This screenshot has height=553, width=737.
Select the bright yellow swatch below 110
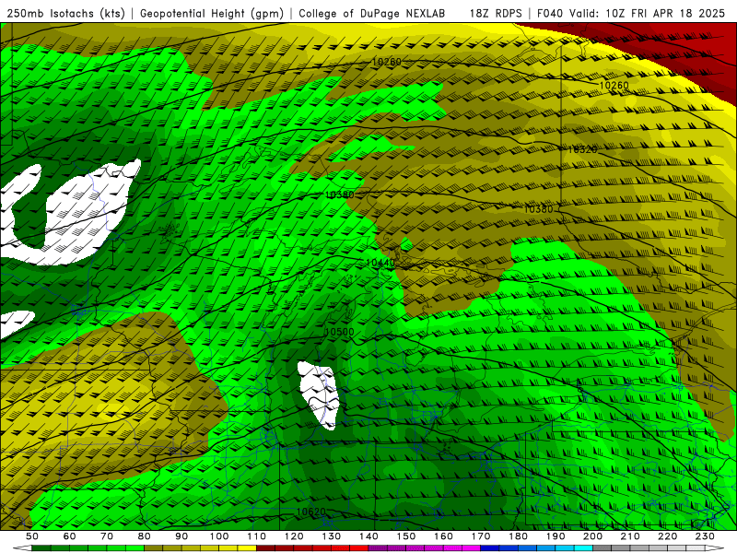pos(247,548)
